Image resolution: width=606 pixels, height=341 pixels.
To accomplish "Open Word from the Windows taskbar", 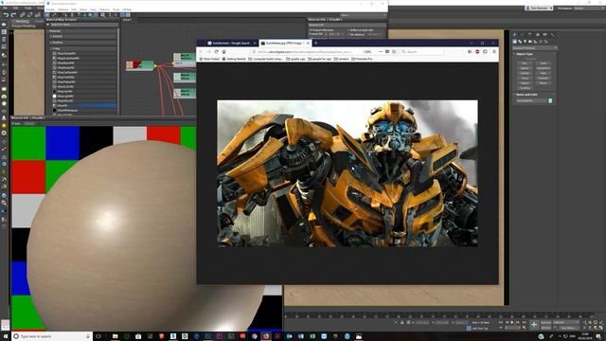I will tap(301, 336).
